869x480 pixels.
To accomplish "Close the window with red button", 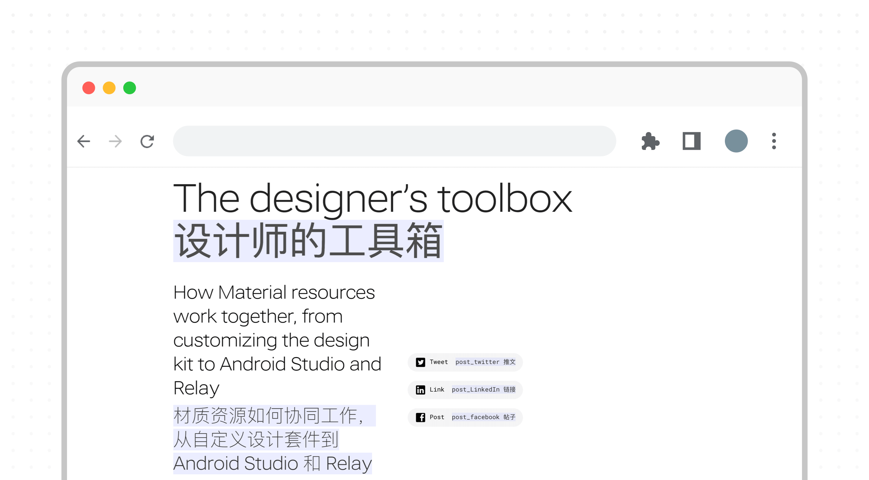I will (89, 88).
